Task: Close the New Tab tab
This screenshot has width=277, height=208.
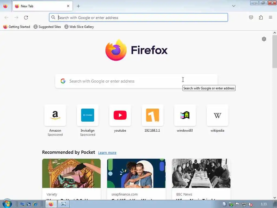Action: tap(68, 6)
